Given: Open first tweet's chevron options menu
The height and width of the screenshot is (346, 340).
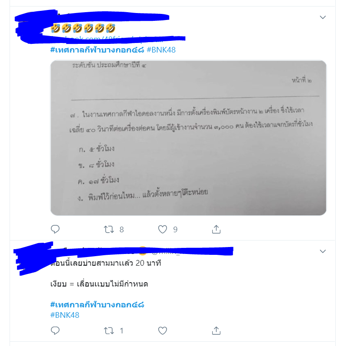Looking at the screenshot, I should [x=323, y=17].
